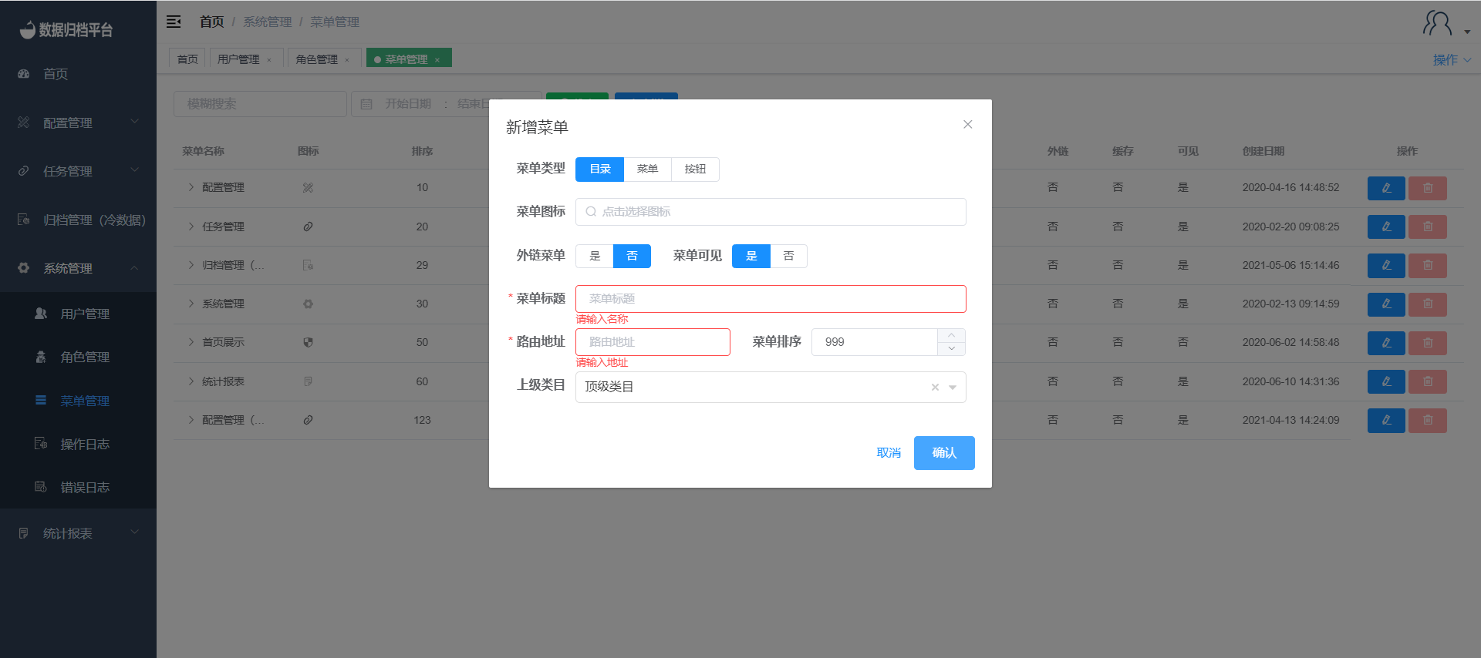Expand the 统计报表 table row chevron
The height and width of the screenshot is (658, 1481).
(x=191, y=381)
